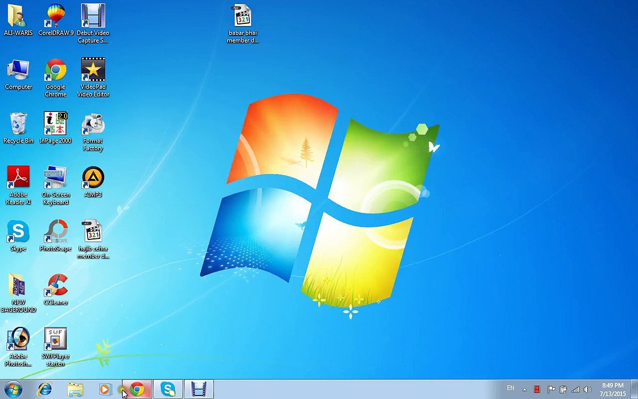Open the EN language input indicator

pos(510,388)
